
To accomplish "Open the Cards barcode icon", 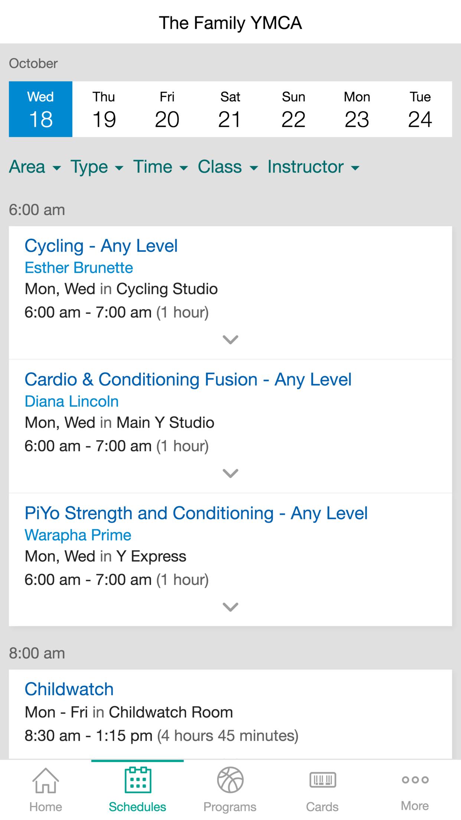I will click(x=323, y=780).
